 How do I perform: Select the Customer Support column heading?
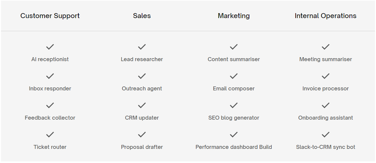pos(50,16)
